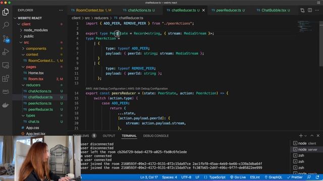Open App.css in the file tree
323x181 pixels.
32,128
